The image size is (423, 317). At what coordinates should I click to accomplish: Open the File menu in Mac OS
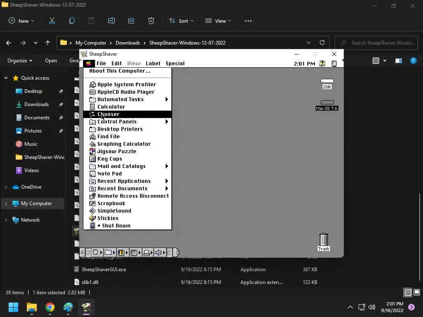click(x=101, y=63)
